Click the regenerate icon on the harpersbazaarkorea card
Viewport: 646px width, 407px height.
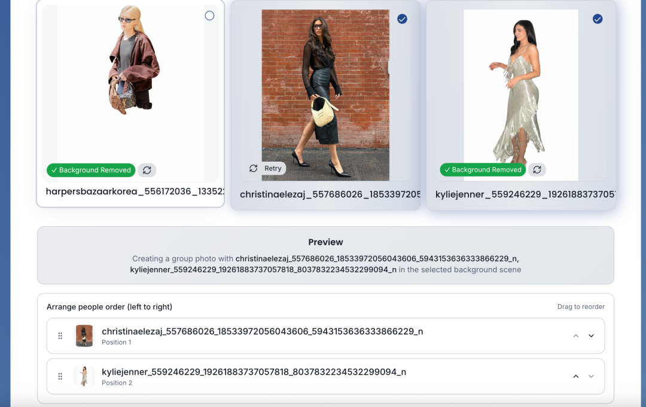[x=147, y=170]
